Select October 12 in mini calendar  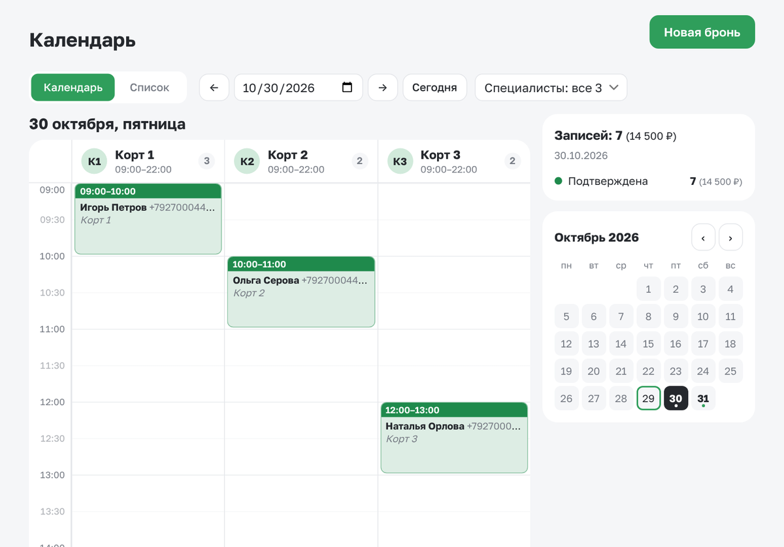566,344
